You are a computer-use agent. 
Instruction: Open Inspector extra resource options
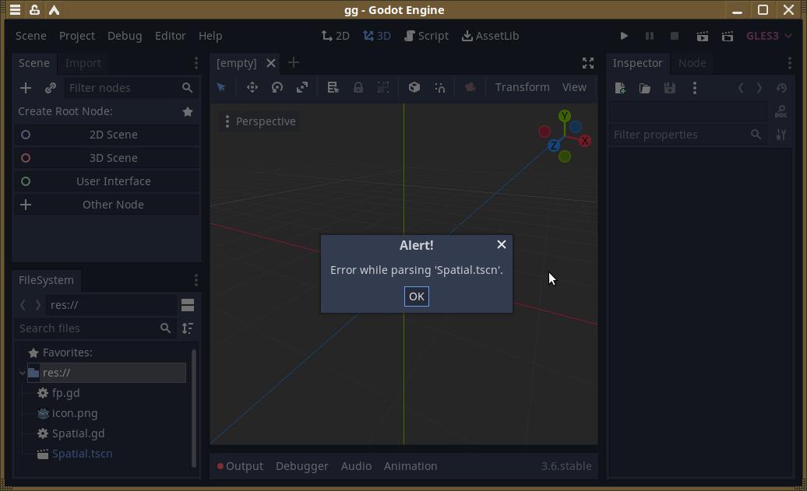pyautogui.click(x=695, y=88)
